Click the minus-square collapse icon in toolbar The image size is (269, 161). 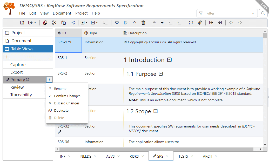click(x=93, y=23)
